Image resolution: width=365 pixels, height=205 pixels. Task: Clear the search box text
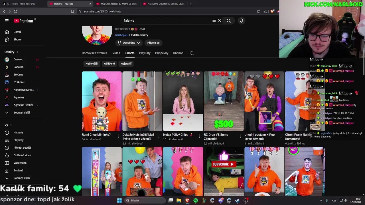[x=220, y=20]
